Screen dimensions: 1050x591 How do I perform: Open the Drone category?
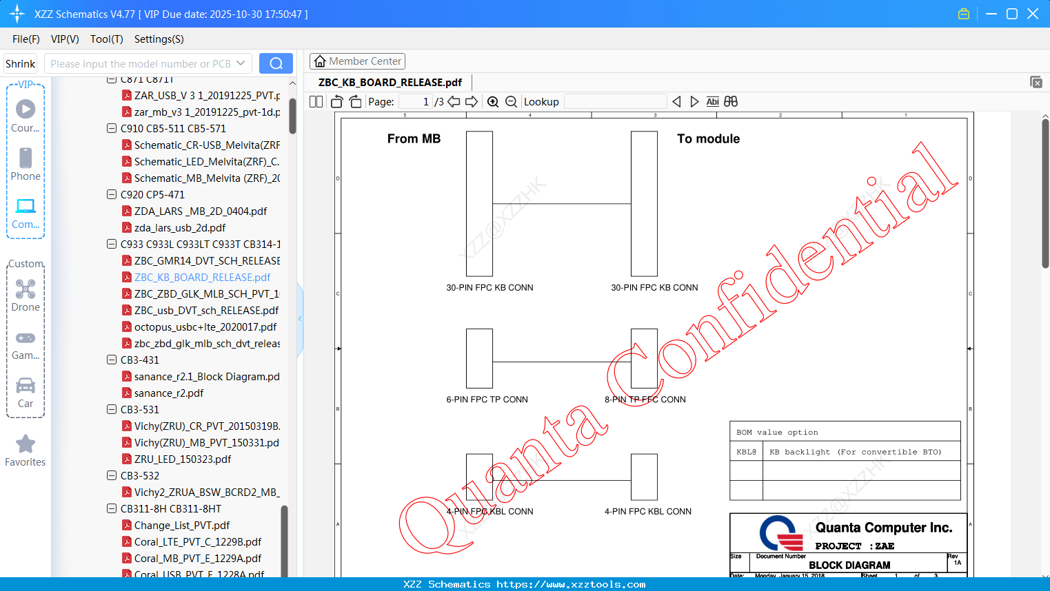26,295
